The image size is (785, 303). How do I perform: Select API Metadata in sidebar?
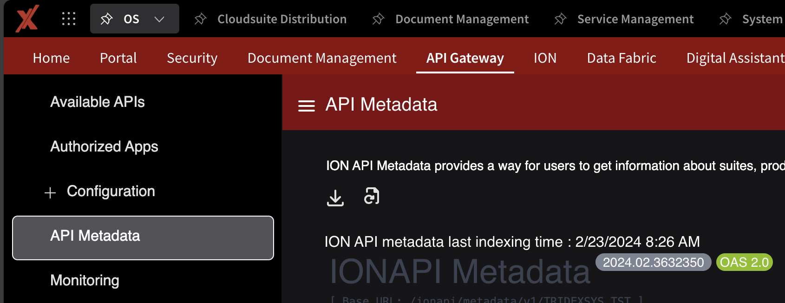tap(143, 237)
